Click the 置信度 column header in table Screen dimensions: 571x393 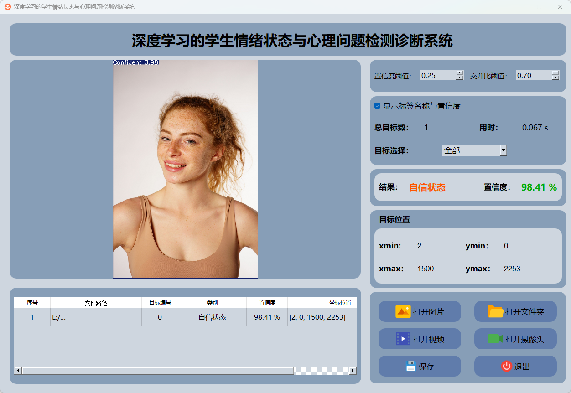[x=267, y=303]
